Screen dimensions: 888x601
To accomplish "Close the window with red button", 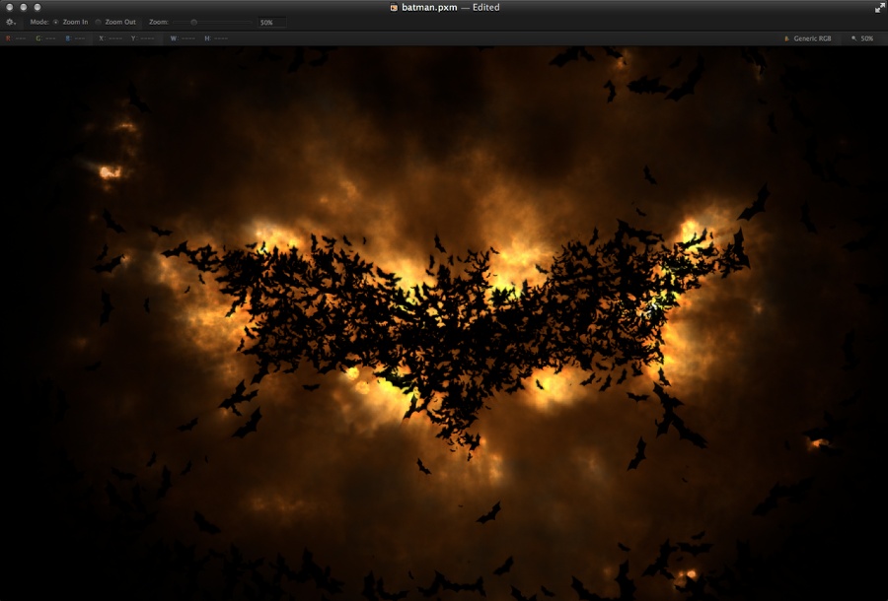I will (10, 7).
